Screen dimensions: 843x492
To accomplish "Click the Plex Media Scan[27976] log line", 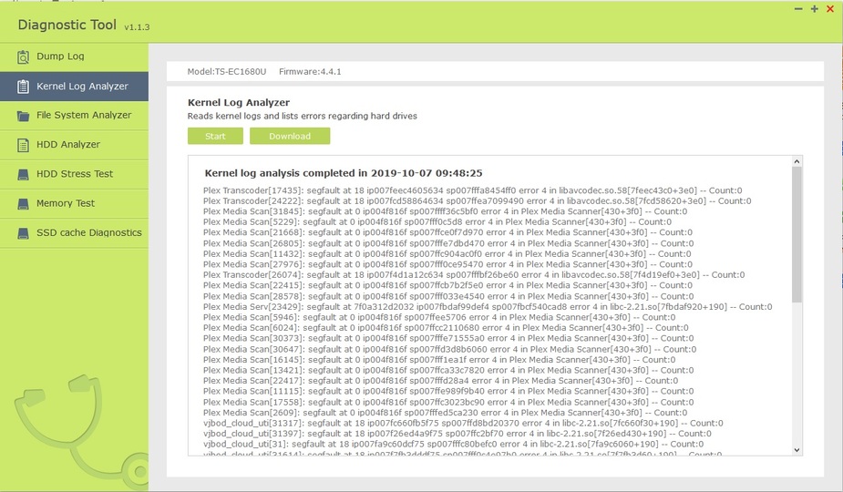I will click(x=447, y=264).
